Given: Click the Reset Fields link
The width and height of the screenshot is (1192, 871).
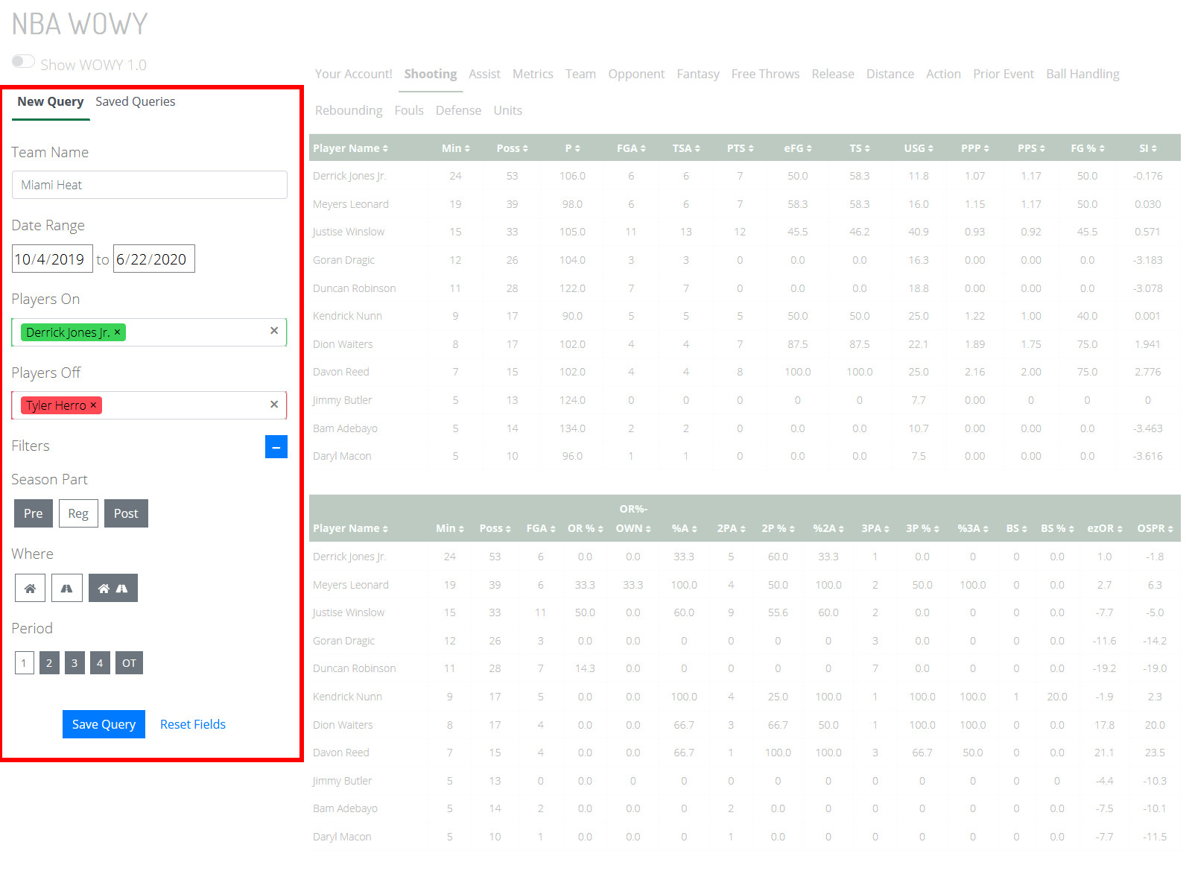Looking at the screenshot, I should coord(192,724).
